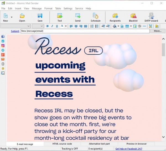This screenshot has height=151, width=166.
Task: Switch to Alternative text part tab
Action: coord(99,144)
